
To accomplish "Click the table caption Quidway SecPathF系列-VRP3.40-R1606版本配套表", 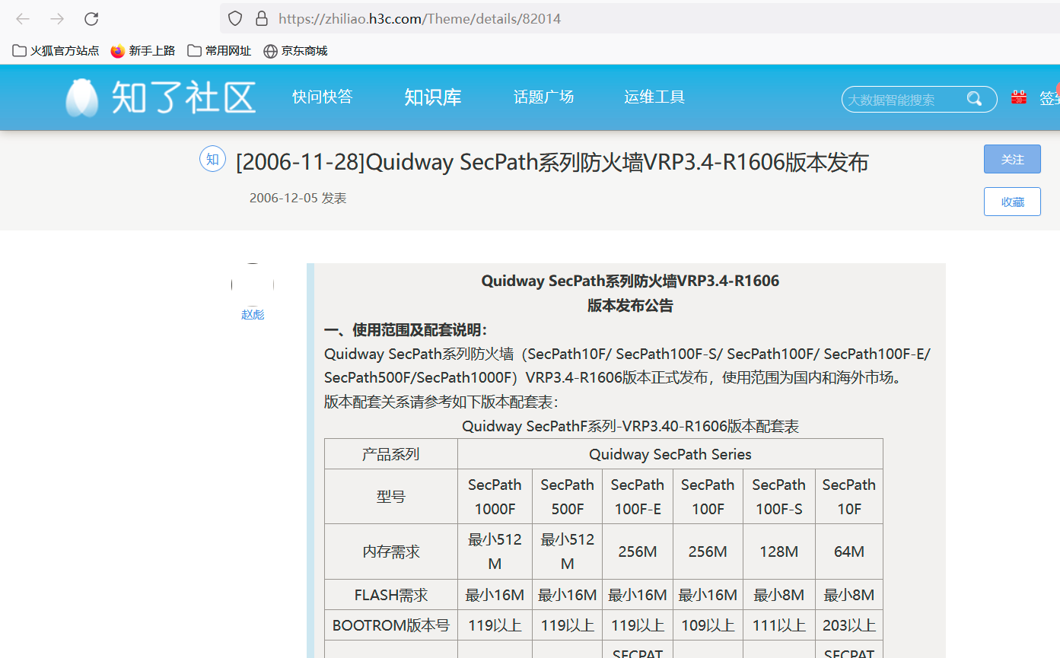I will pyautogui.click(x=630, y=426).
